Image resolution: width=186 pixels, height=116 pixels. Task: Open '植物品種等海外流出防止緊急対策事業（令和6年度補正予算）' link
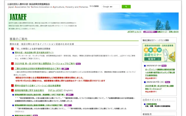coord(39,105)
